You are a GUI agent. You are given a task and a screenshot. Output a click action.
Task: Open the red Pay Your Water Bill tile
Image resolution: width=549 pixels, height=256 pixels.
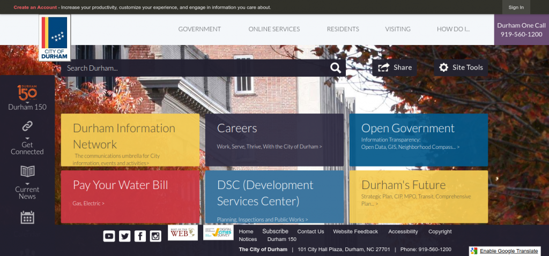[130, 196]
